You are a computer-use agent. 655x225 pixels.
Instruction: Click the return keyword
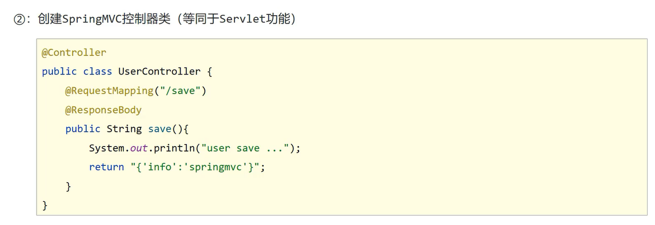(106, 167)
